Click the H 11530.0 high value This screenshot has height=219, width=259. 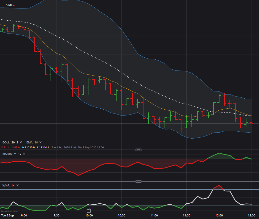(28, 147)
